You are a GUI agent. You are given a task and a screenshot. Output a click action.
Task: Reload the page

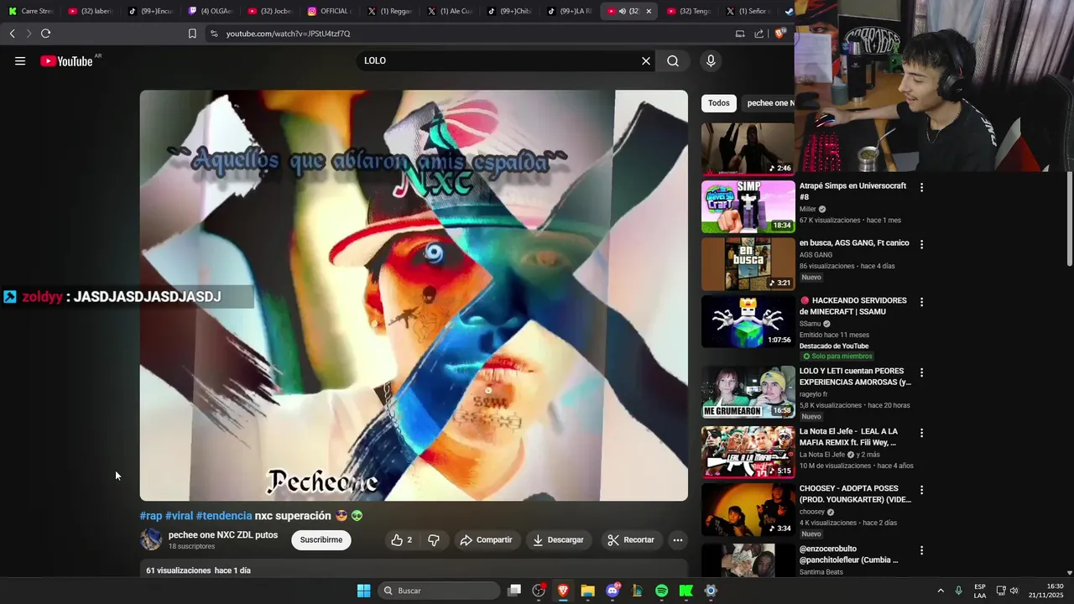(x=45, y=34)
